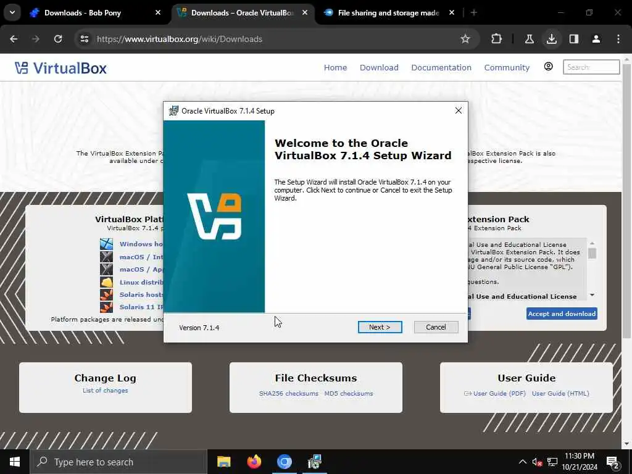Open the Windows Start menu
The image size is (632, 474).
coord(15,462)
